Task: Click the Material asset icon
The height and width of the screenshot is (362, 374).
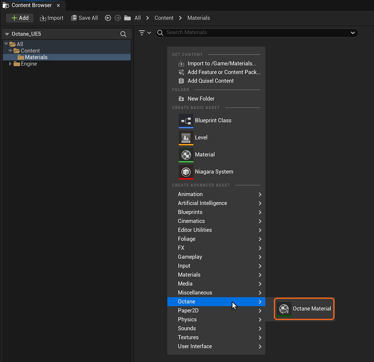Action: click(186, 155)
